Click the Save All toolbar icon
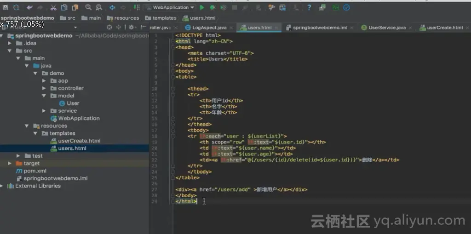Image resolution: width=471 pixels, height=234 pixels. tap(6, 7)
